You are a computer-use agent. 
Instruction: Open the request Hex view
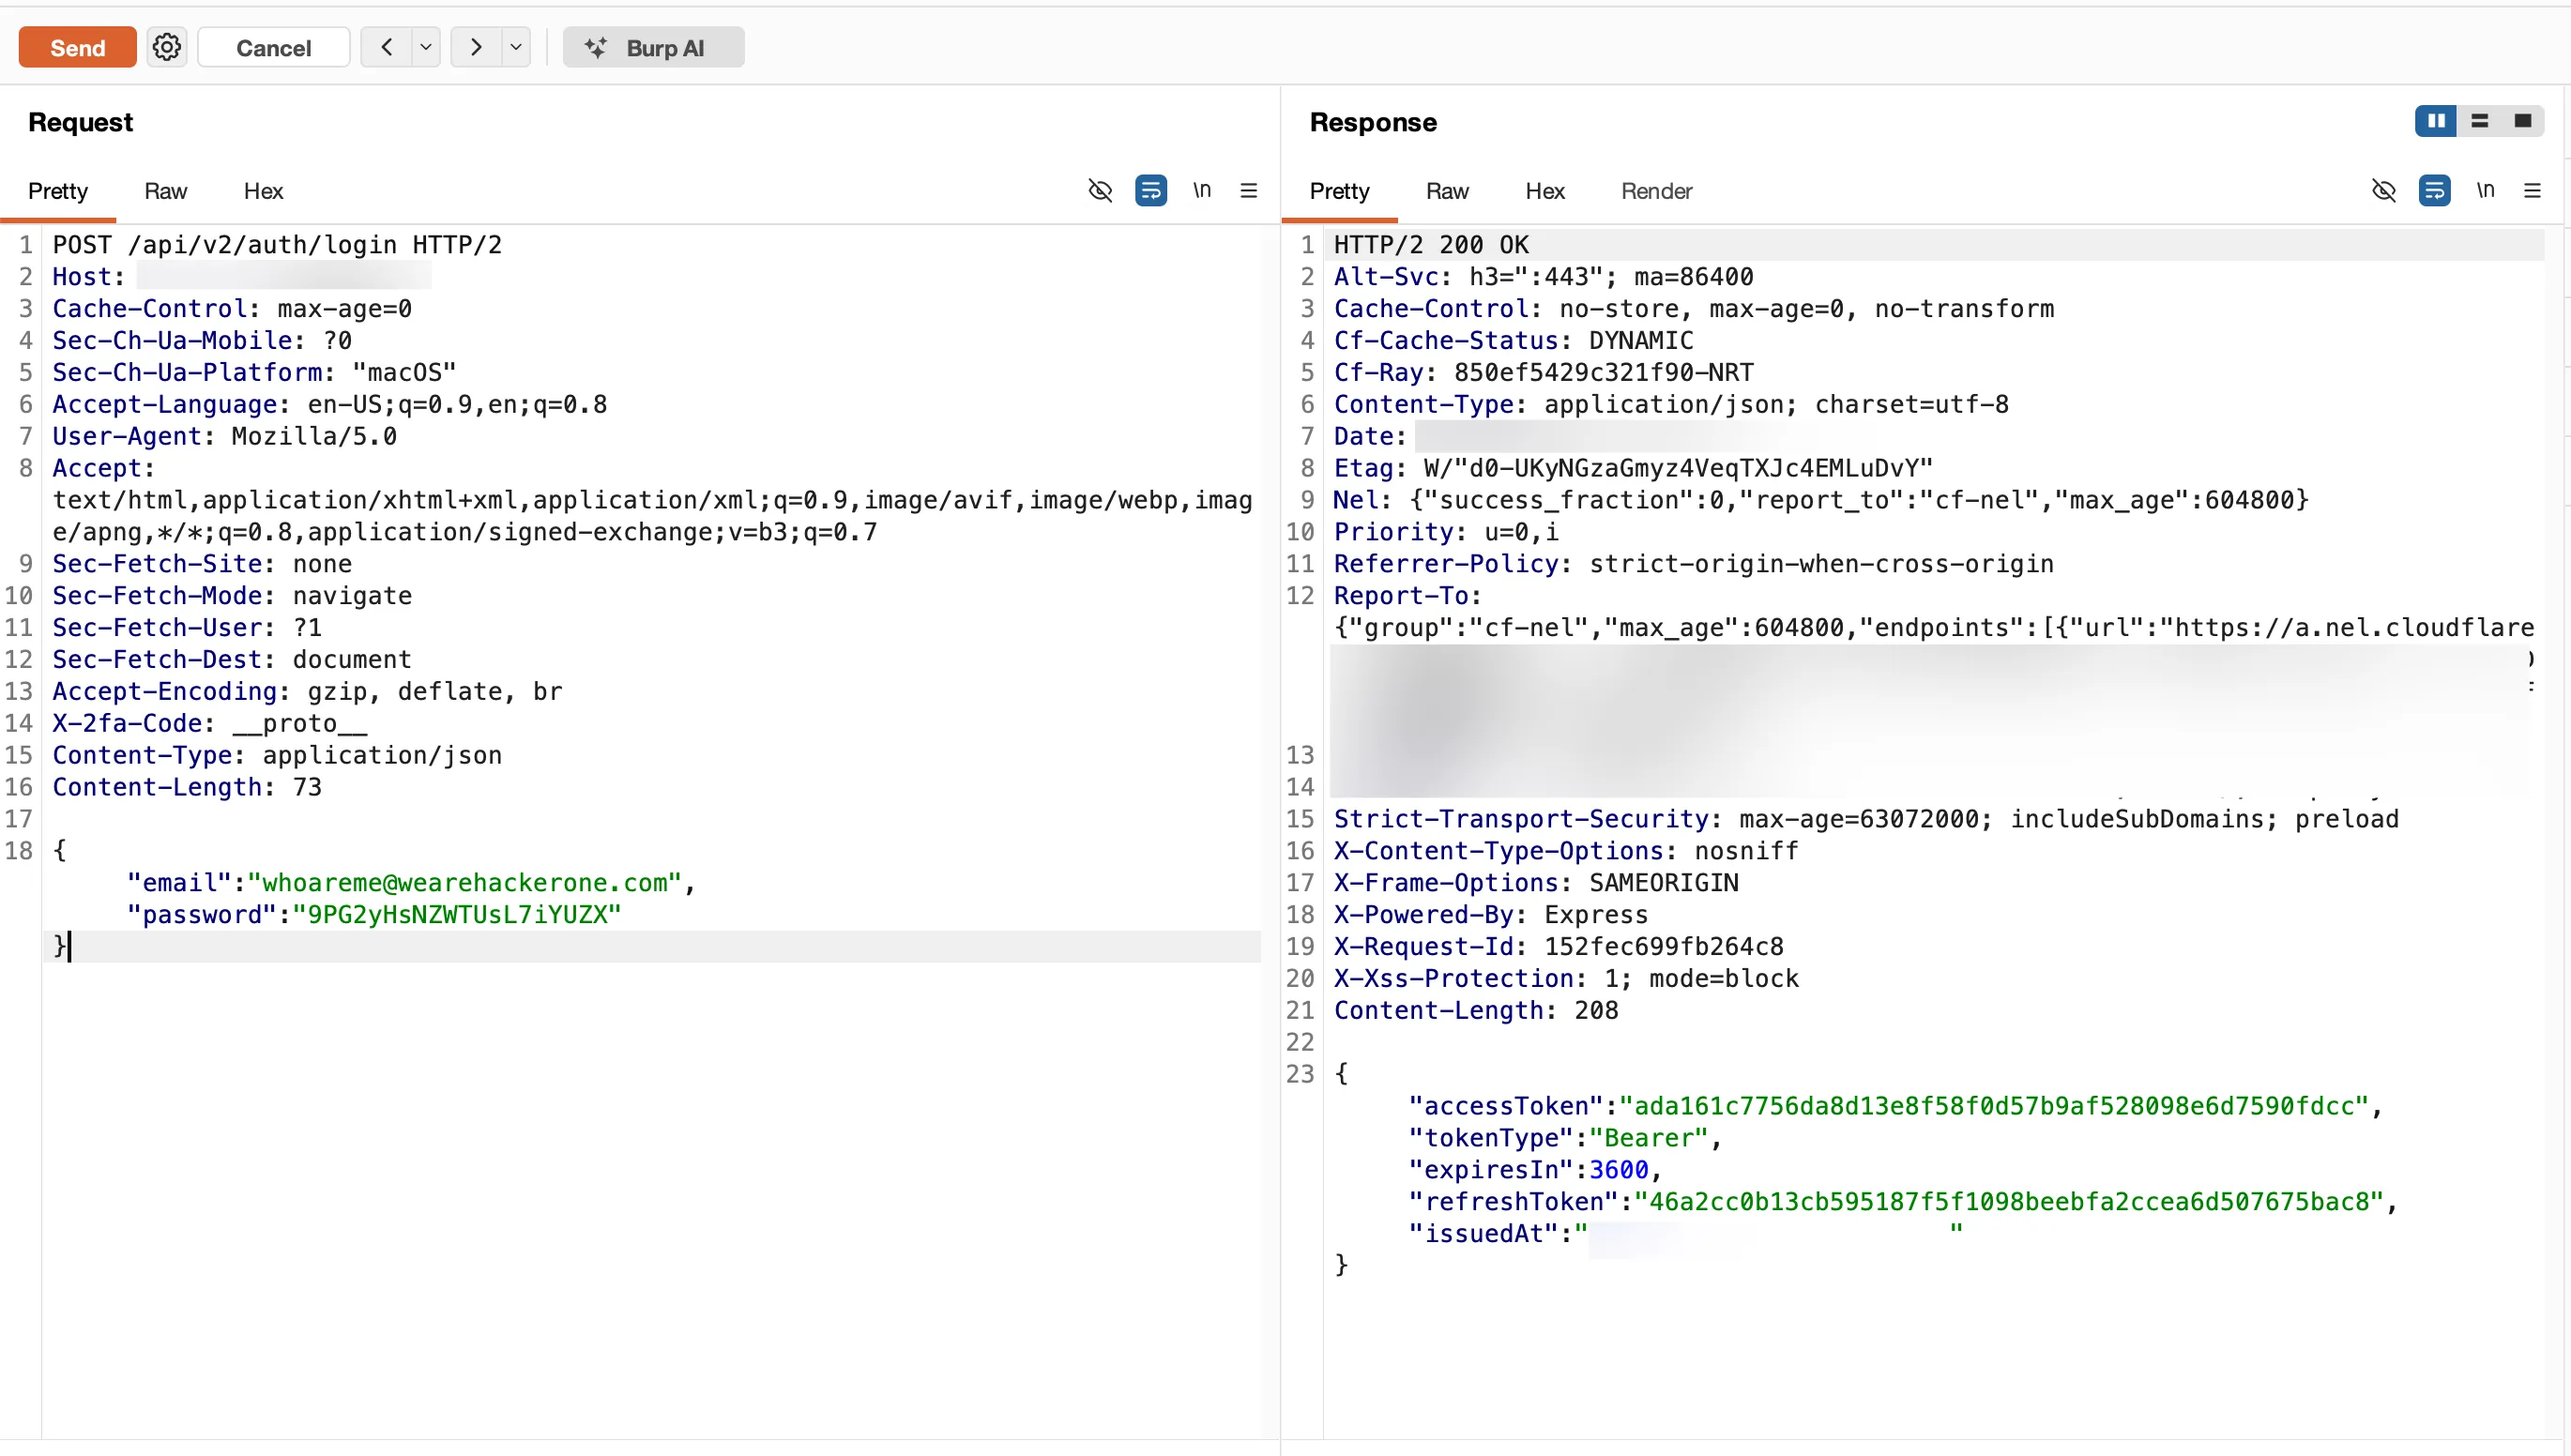point(263,191)
